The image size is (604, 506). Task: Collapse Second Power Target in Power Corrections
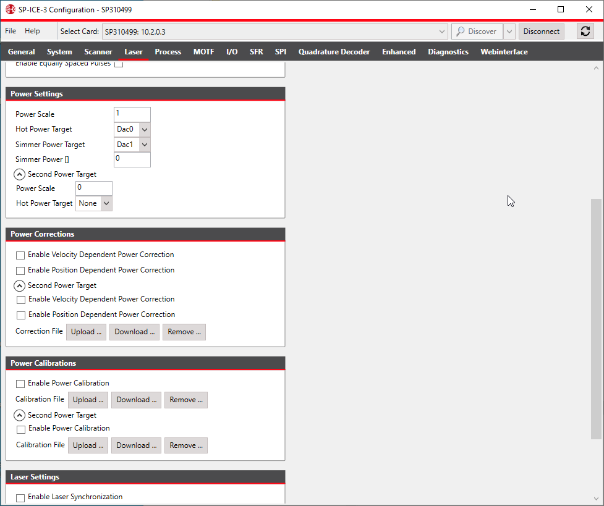(19, 285)
